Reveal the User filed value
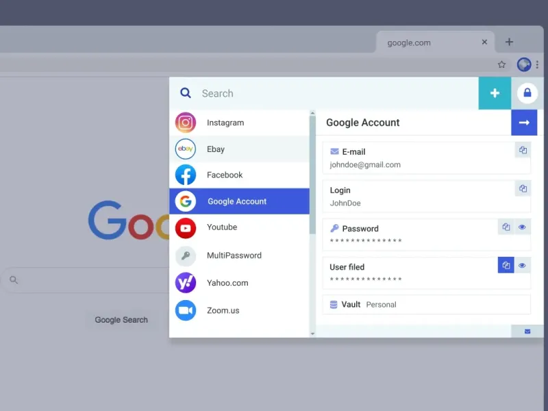The image size is (548, 411). [x=522, y=265]
